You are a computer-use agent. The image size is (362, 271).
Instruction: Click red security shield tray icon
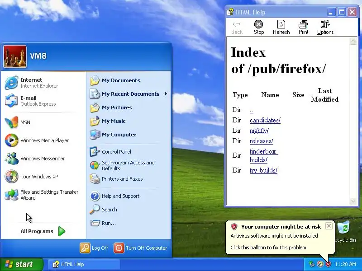click(328, 264)
